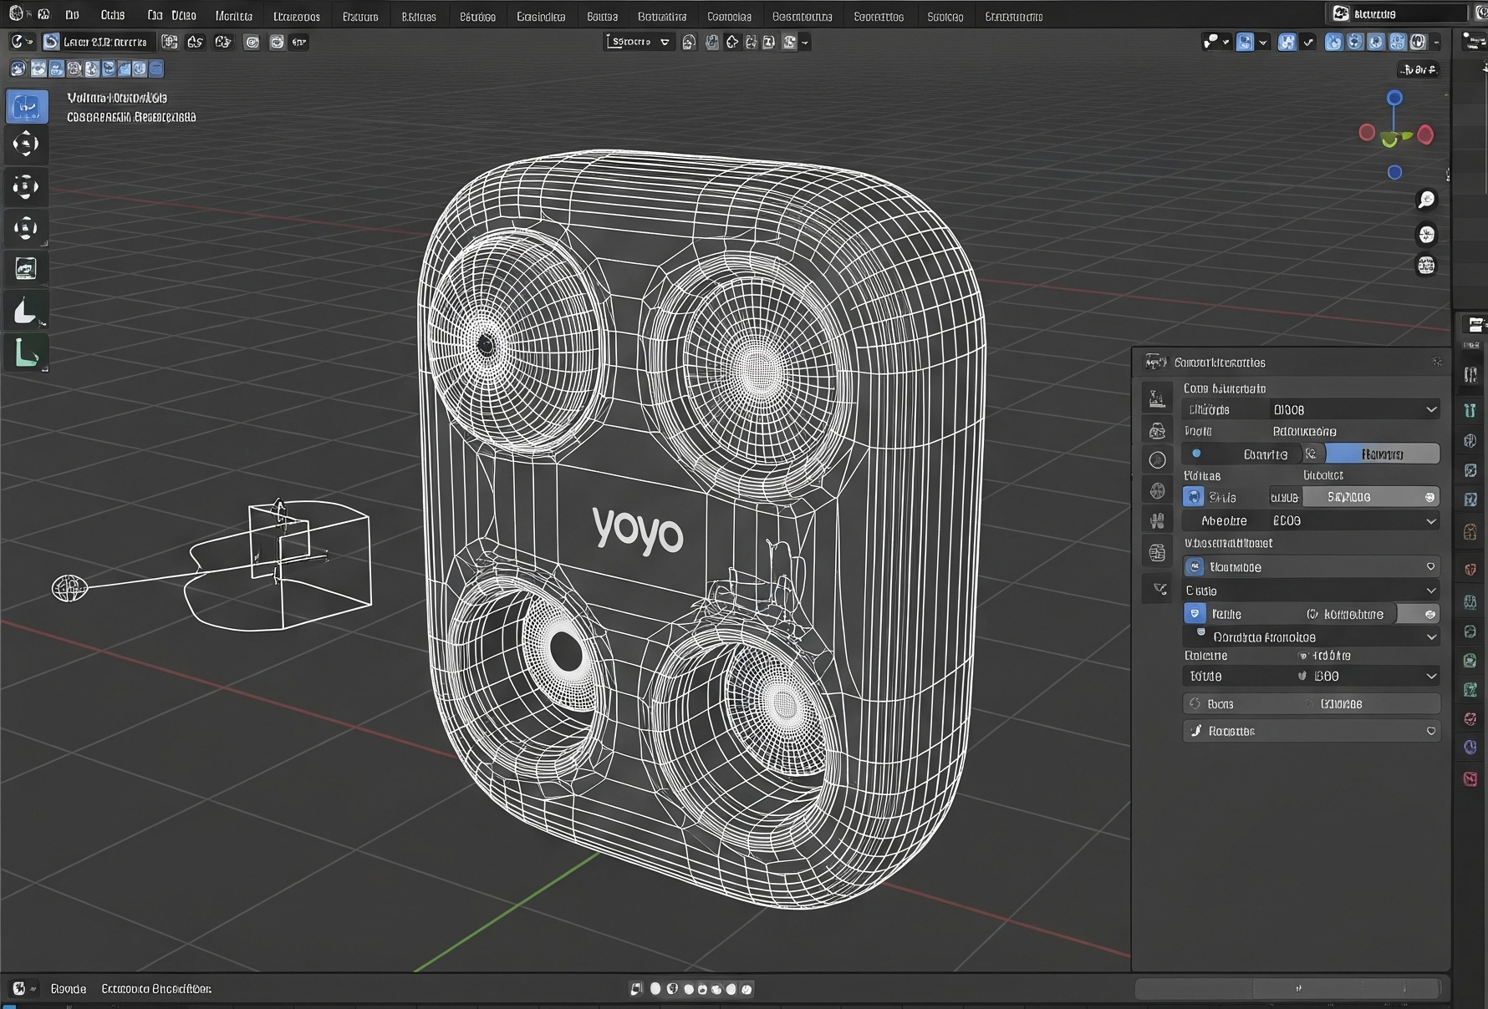This screenshot has width=1488, height=1009.
Task: Click the yoyo label on the speaker model
Action: click(637, 530)
